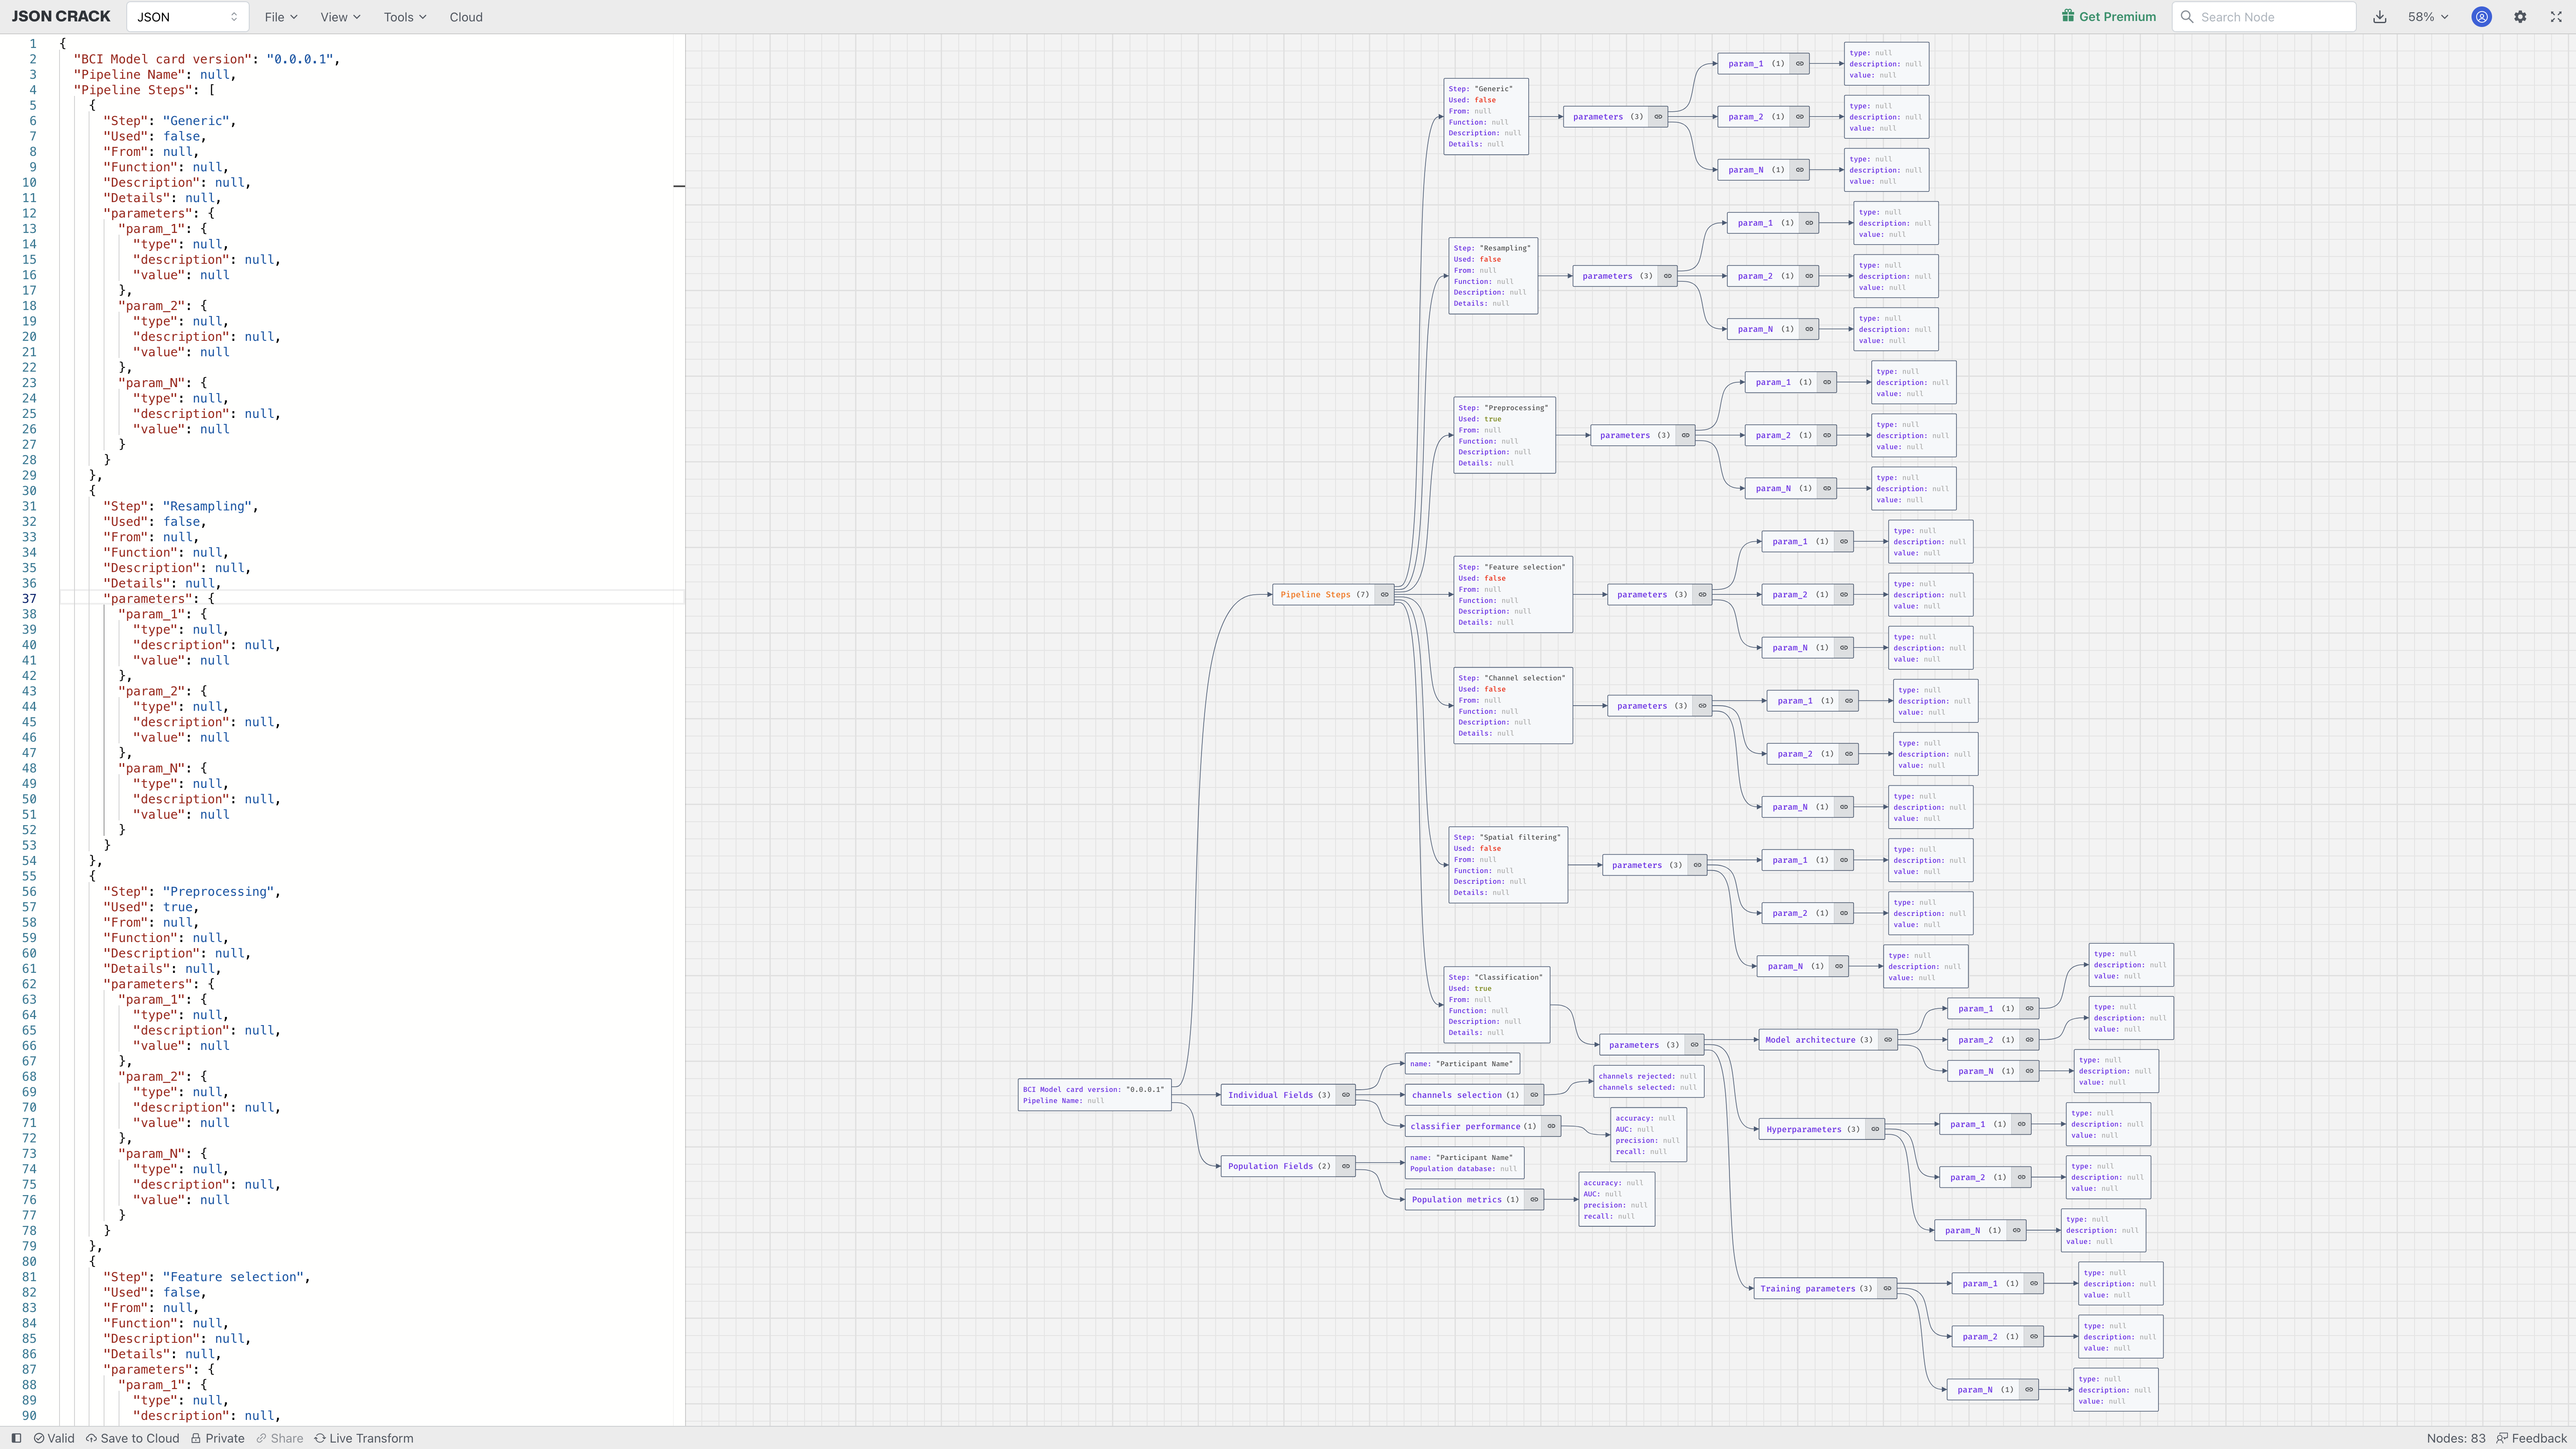Click link icon on Training parameters node
2576x1449 pixels.
click(x=1887, y=1288)
